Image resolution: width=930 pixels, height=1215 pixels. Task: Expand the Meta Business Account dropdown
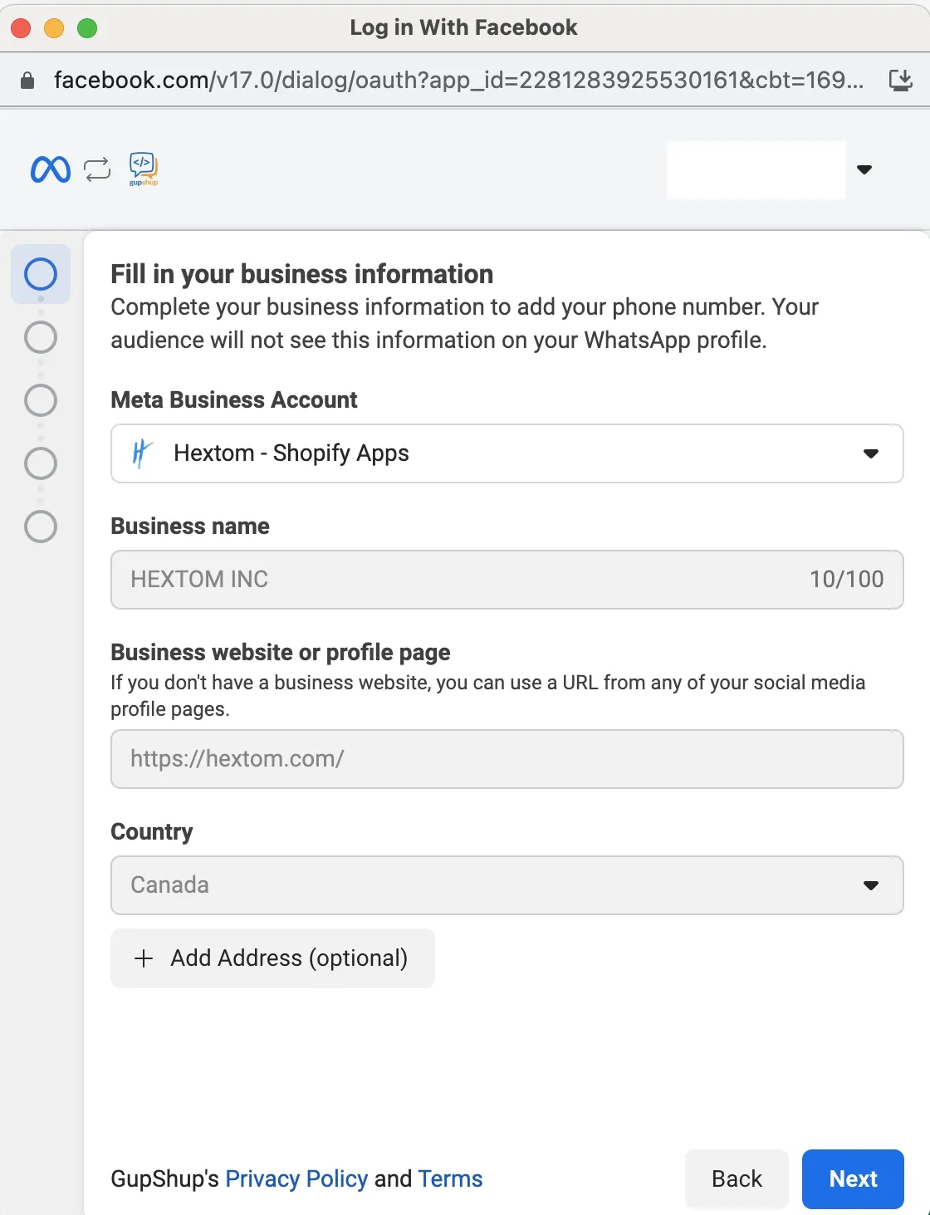(507, 453)
